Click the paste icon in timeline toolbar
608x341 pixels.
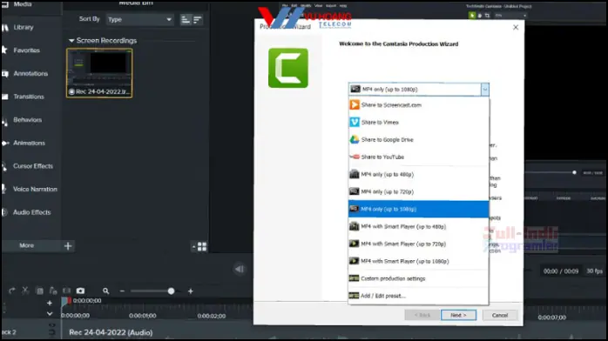click(x=53, y=291)
